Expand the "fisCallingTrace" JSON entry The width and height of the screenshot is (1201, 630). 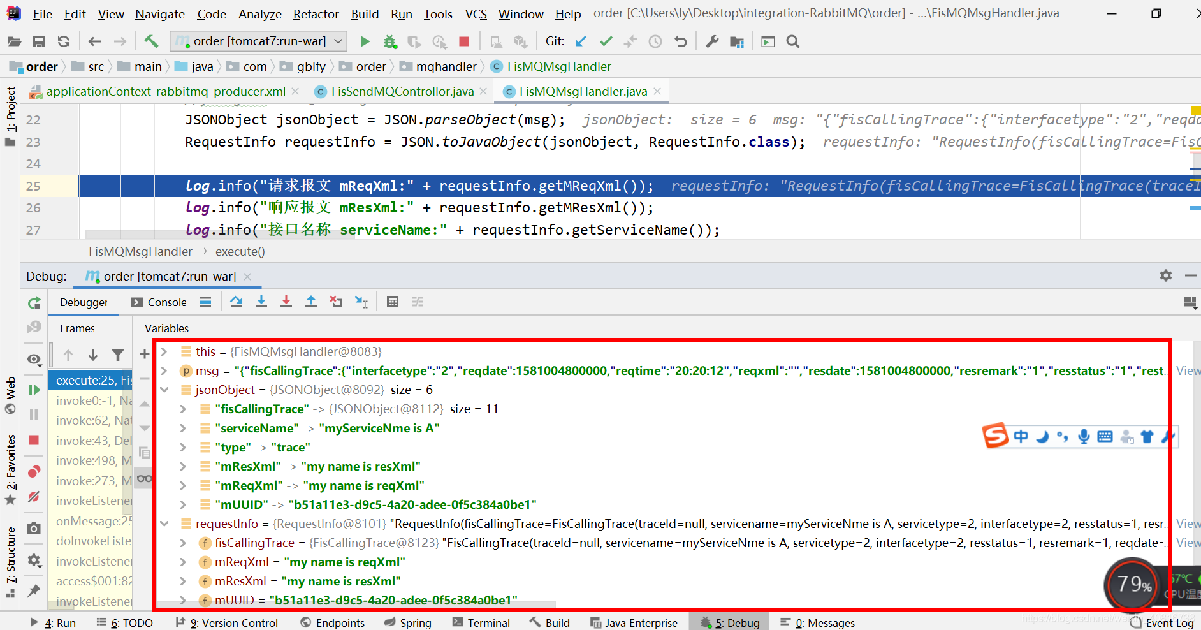tap(183, 409)
